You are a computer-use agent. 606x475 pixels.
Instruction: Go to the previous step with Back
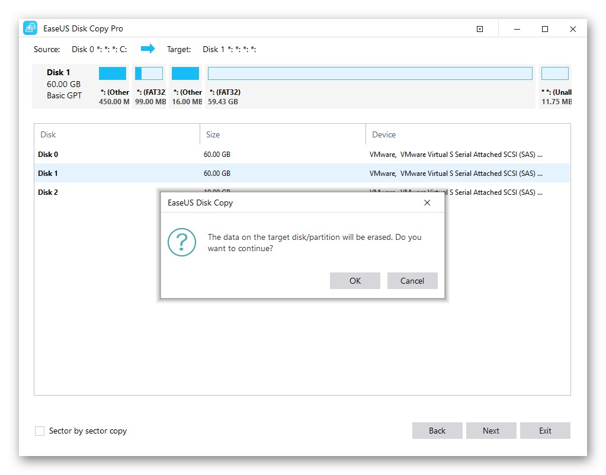(x=437, y=431)
